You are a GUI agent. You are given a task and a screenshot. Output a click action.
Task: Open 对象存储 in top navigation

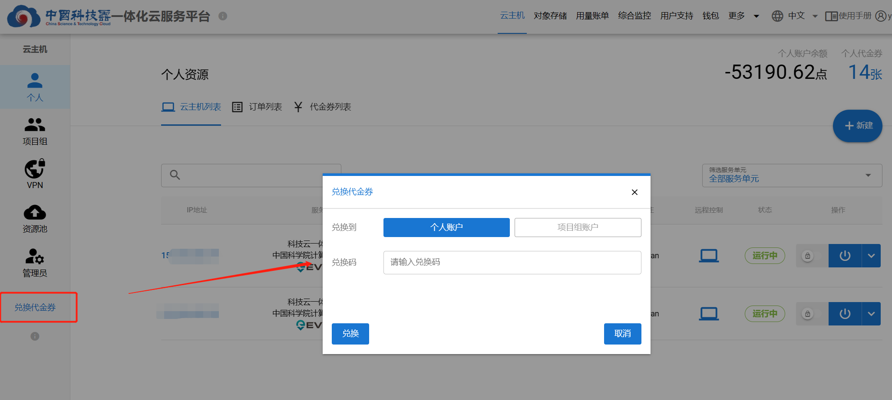click(x=550, y=16)
